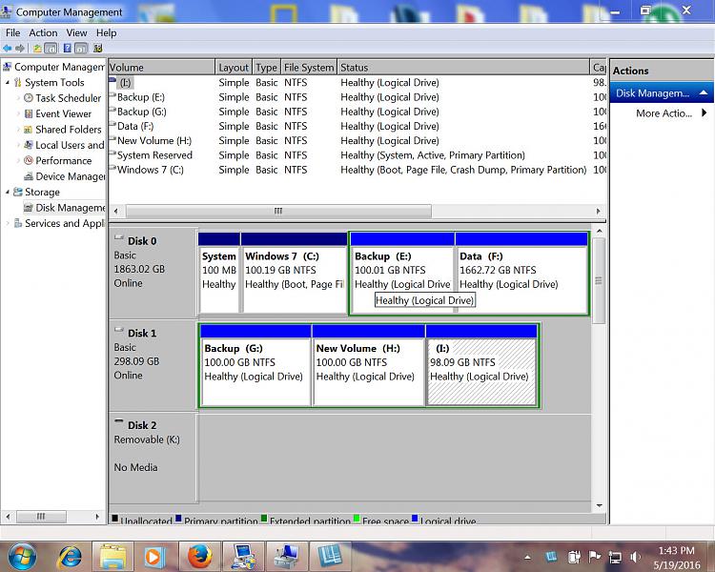Open Device Manager from the tree
715x572 pixels.
[71, 176]
